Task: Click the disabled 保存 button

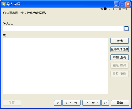Action: (12, 103)
